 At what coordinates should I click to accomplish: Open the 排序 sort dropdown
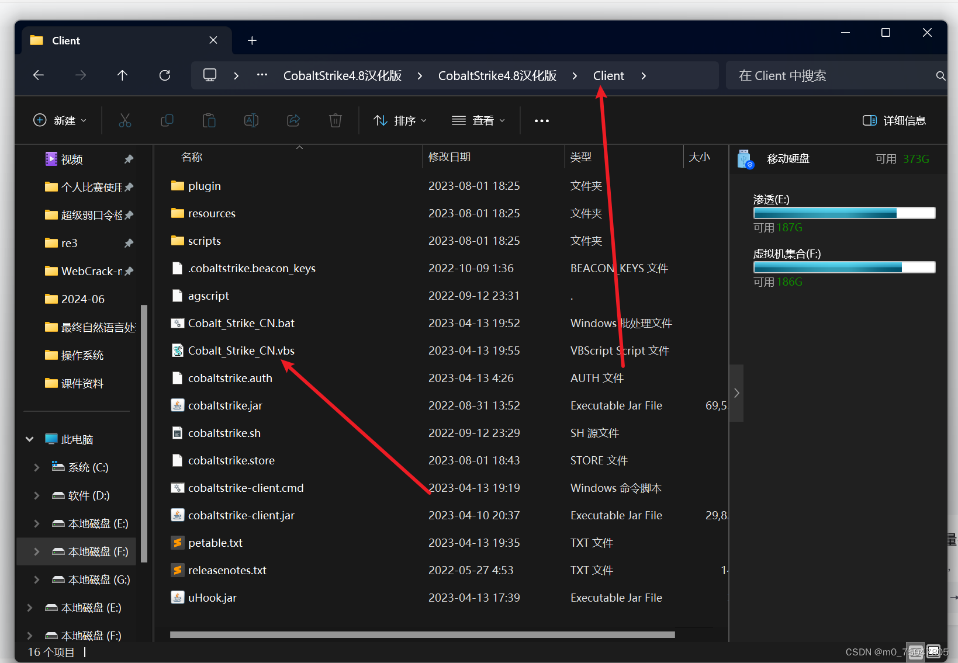(x=400, y=120)
